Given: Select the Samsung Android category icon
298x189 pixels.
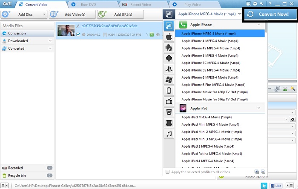Looking at the screenshot, I should point(169,47).
